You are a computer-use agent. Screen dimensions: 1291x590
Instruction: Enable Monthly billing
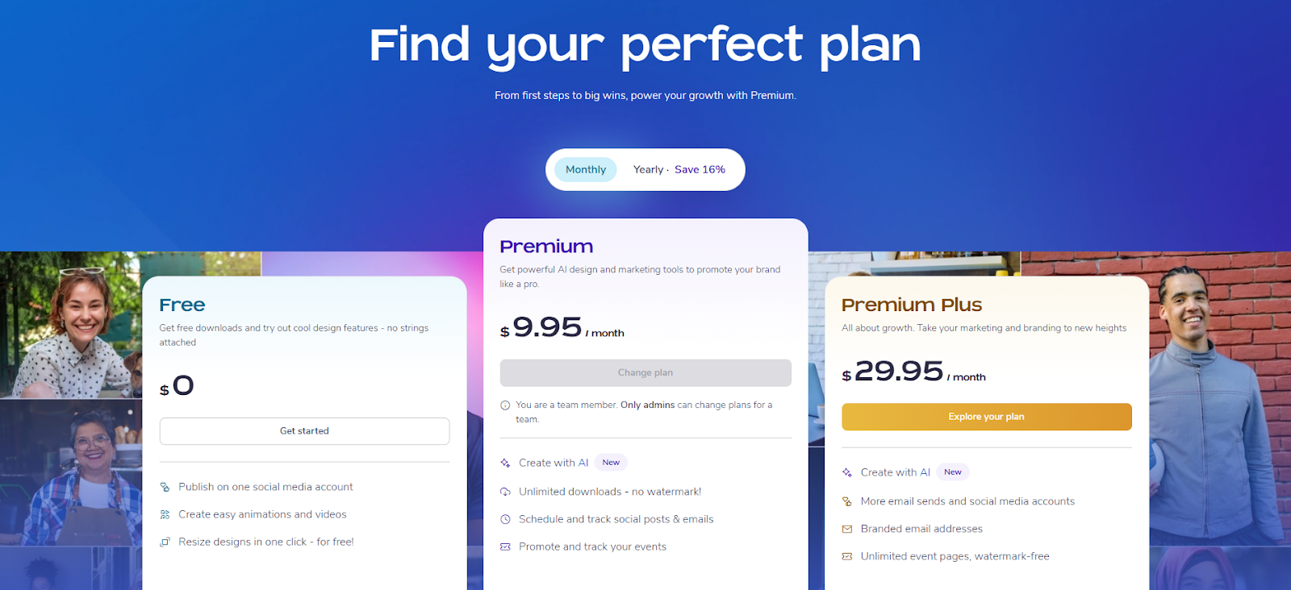[x=585, y=169]
